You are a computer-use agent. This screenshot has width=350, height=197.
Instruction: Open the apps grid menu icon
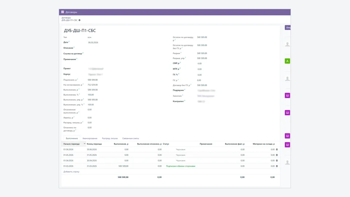(62, 12)
